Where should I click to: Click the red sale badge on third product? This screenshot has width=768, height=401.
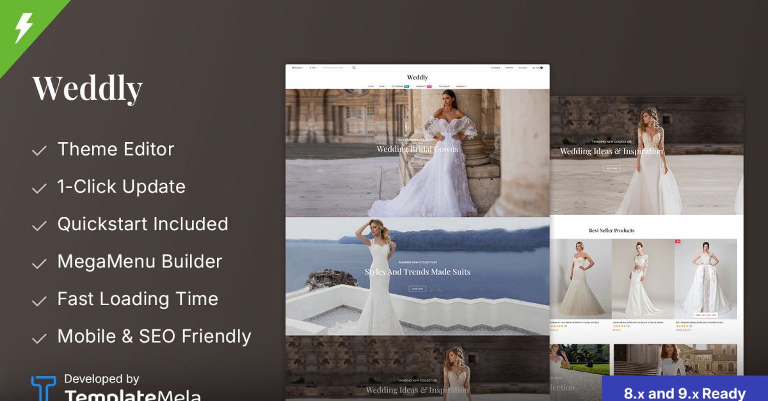tap(678, 242)
